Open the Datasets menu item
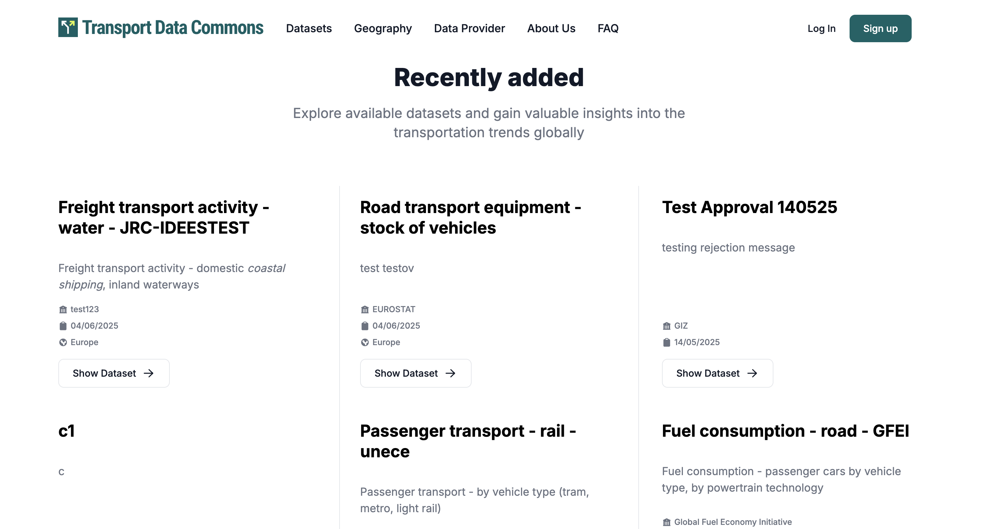Image resolution: width=983 pixels, height=529 pixels. click(309, 28)
